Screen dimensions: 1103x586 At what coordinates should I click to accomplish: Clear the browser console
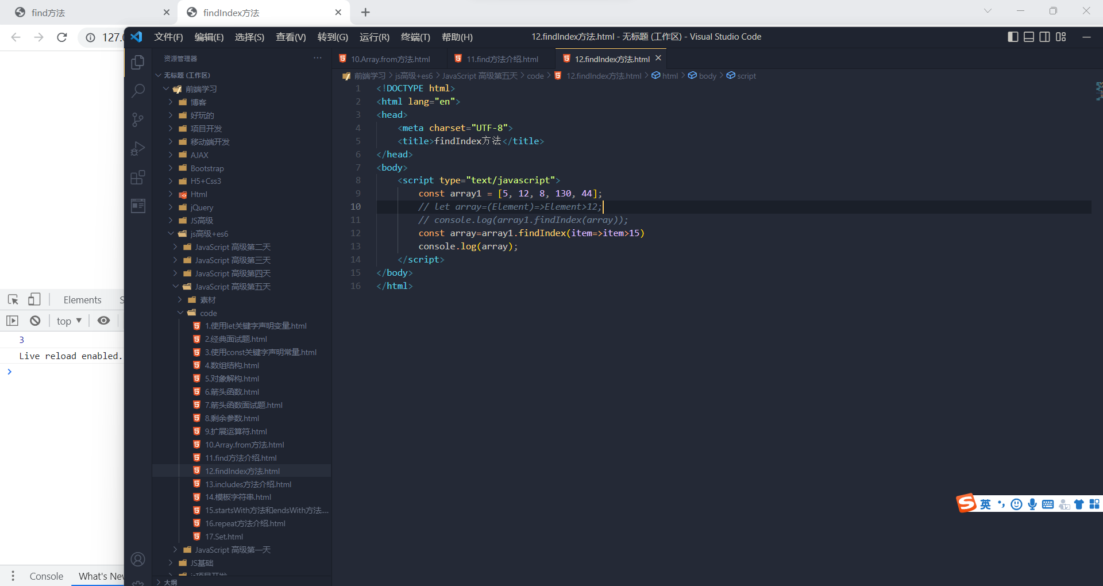click(34, 321)
